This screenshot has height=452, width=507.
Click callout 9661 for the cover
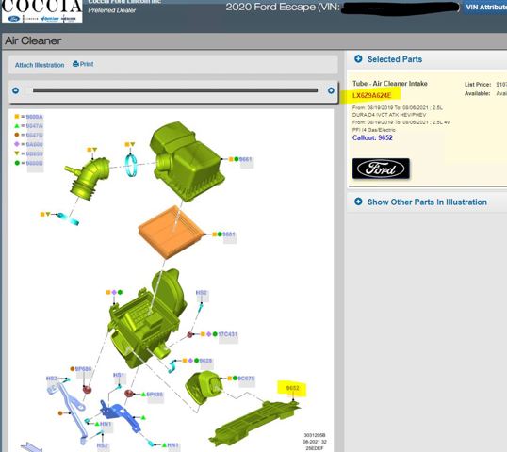point(245,159)
